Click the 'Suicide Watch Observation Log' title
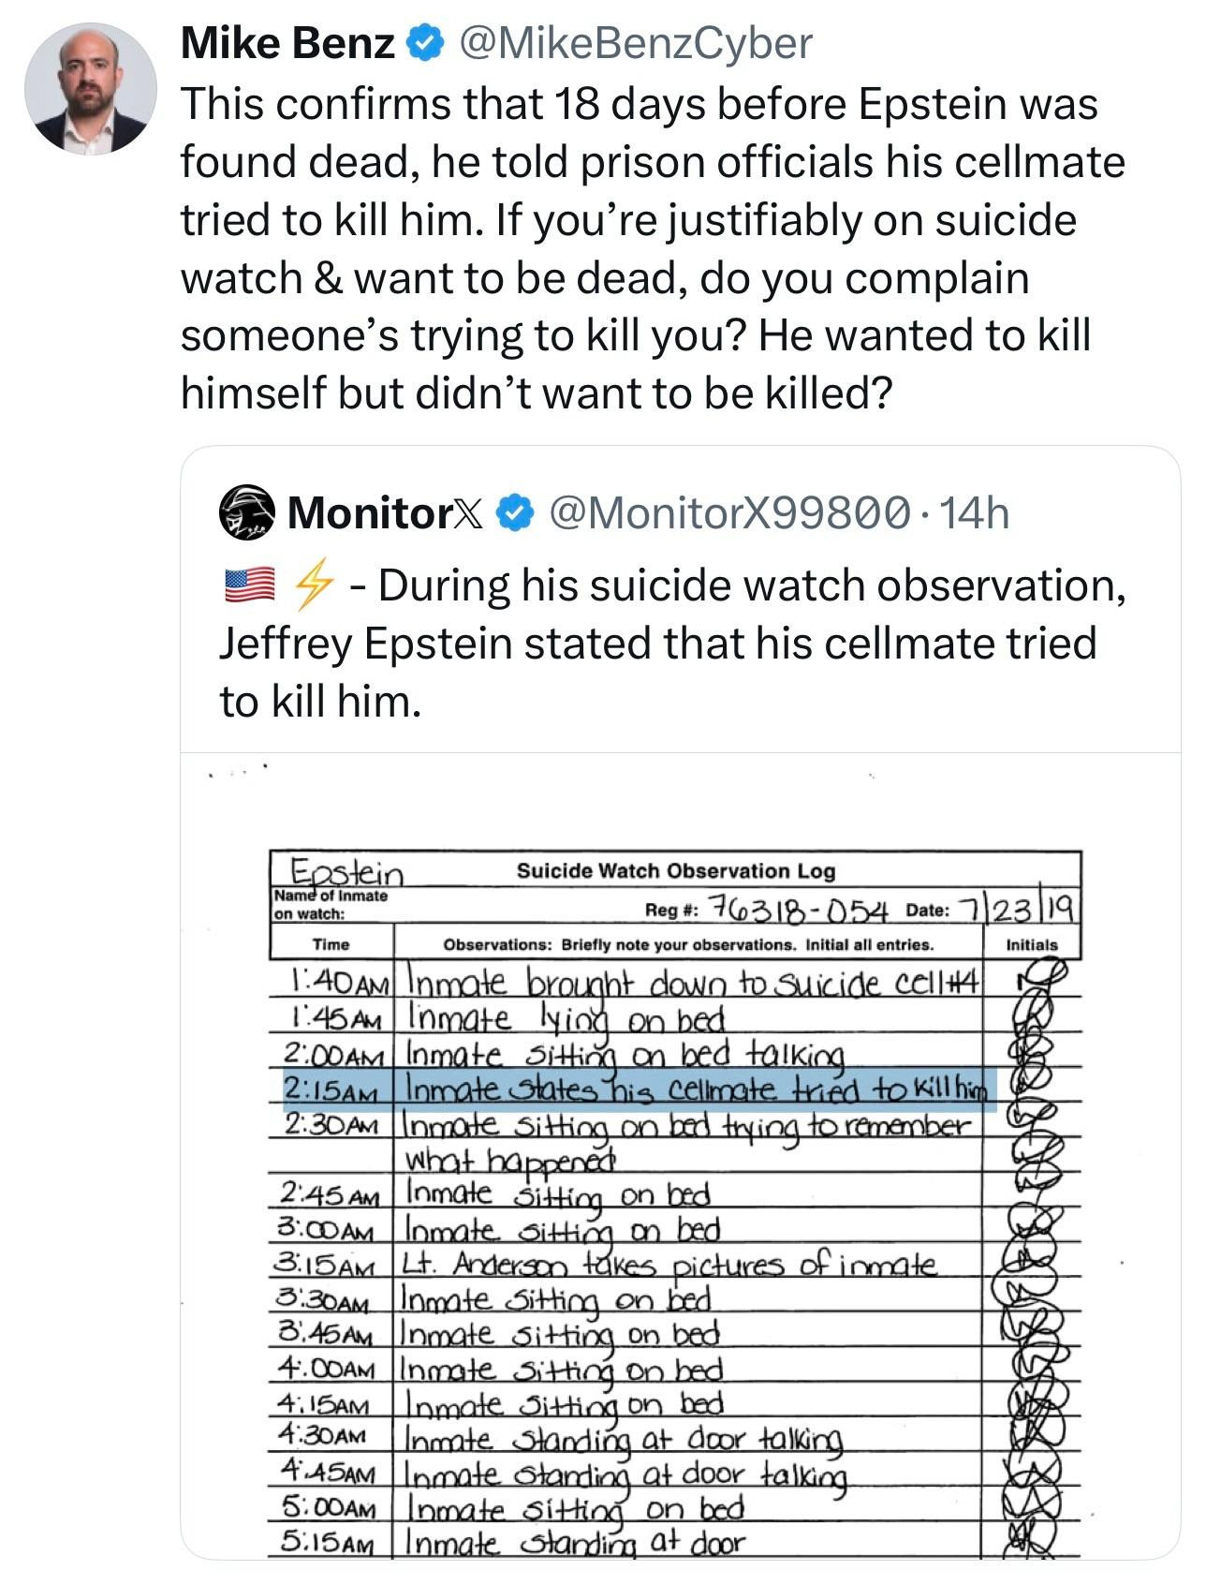Image resolution: width=1206 pixels, height=1585 pixels. [x=675, y=871]
